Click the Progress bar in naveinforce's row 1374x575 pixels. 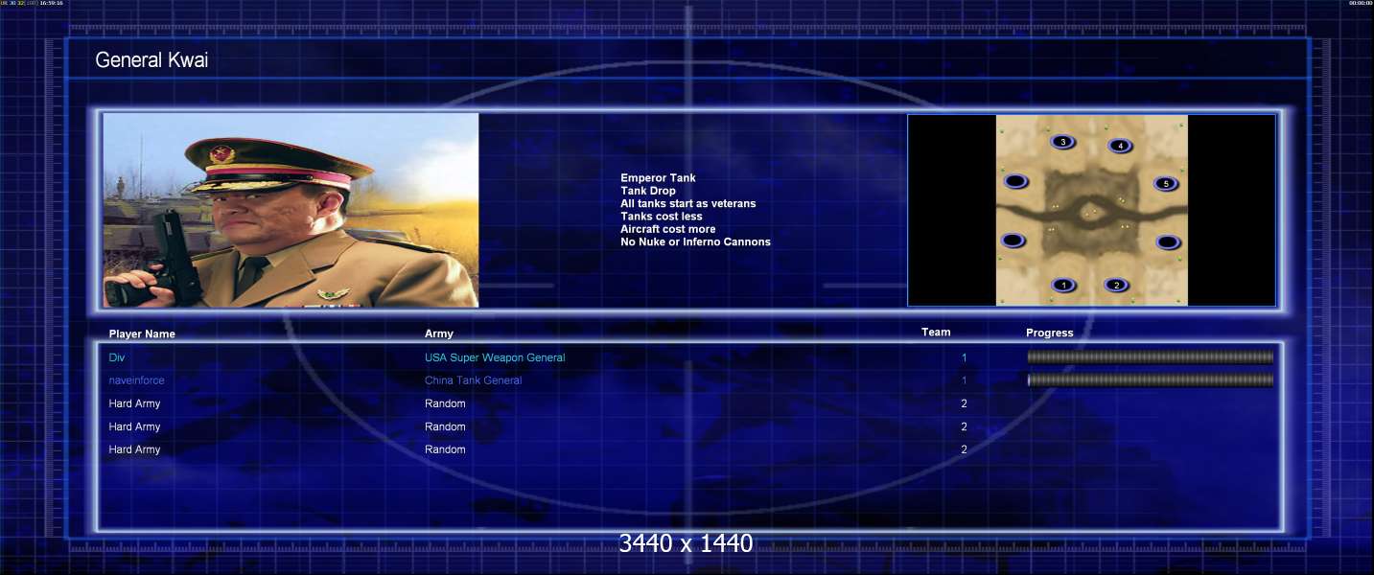coord(1151,380)
